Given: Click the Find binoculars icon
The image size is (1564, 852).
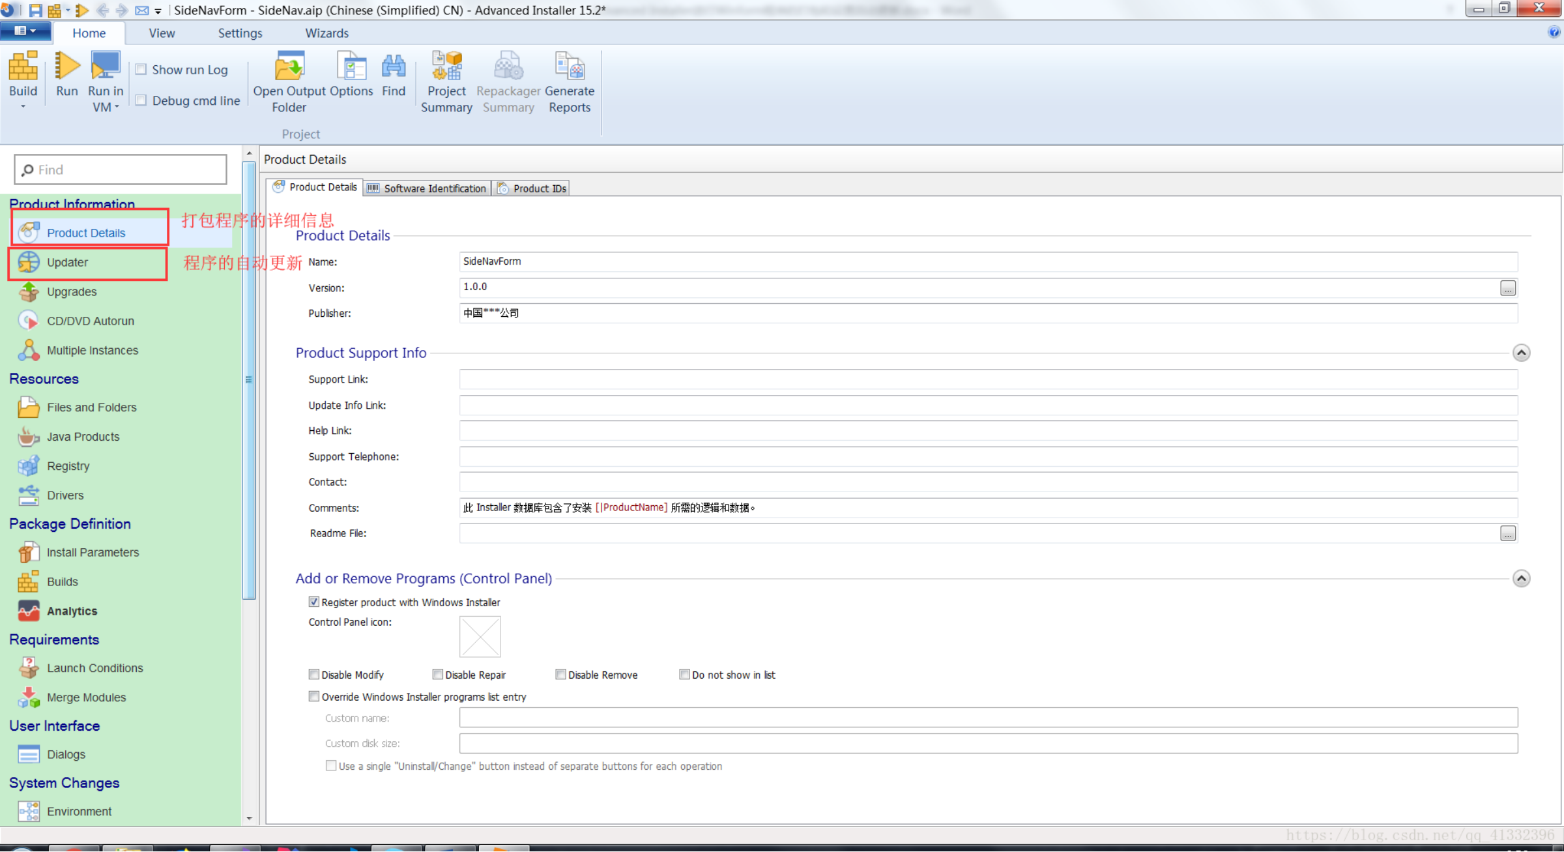Looking at the screenshot, I should pos(393,67).
